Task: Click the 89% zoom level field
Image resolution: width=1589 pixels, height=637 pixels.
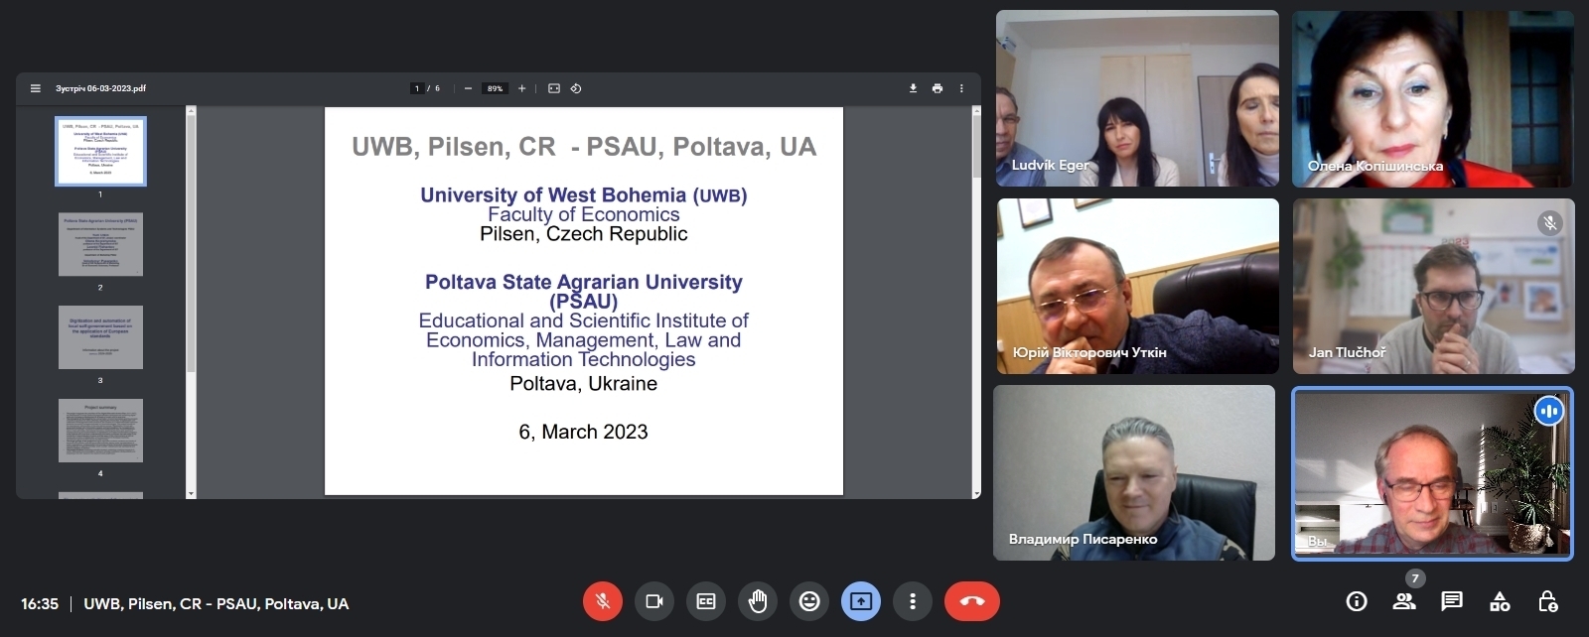Action: click(x=495, y=88)
